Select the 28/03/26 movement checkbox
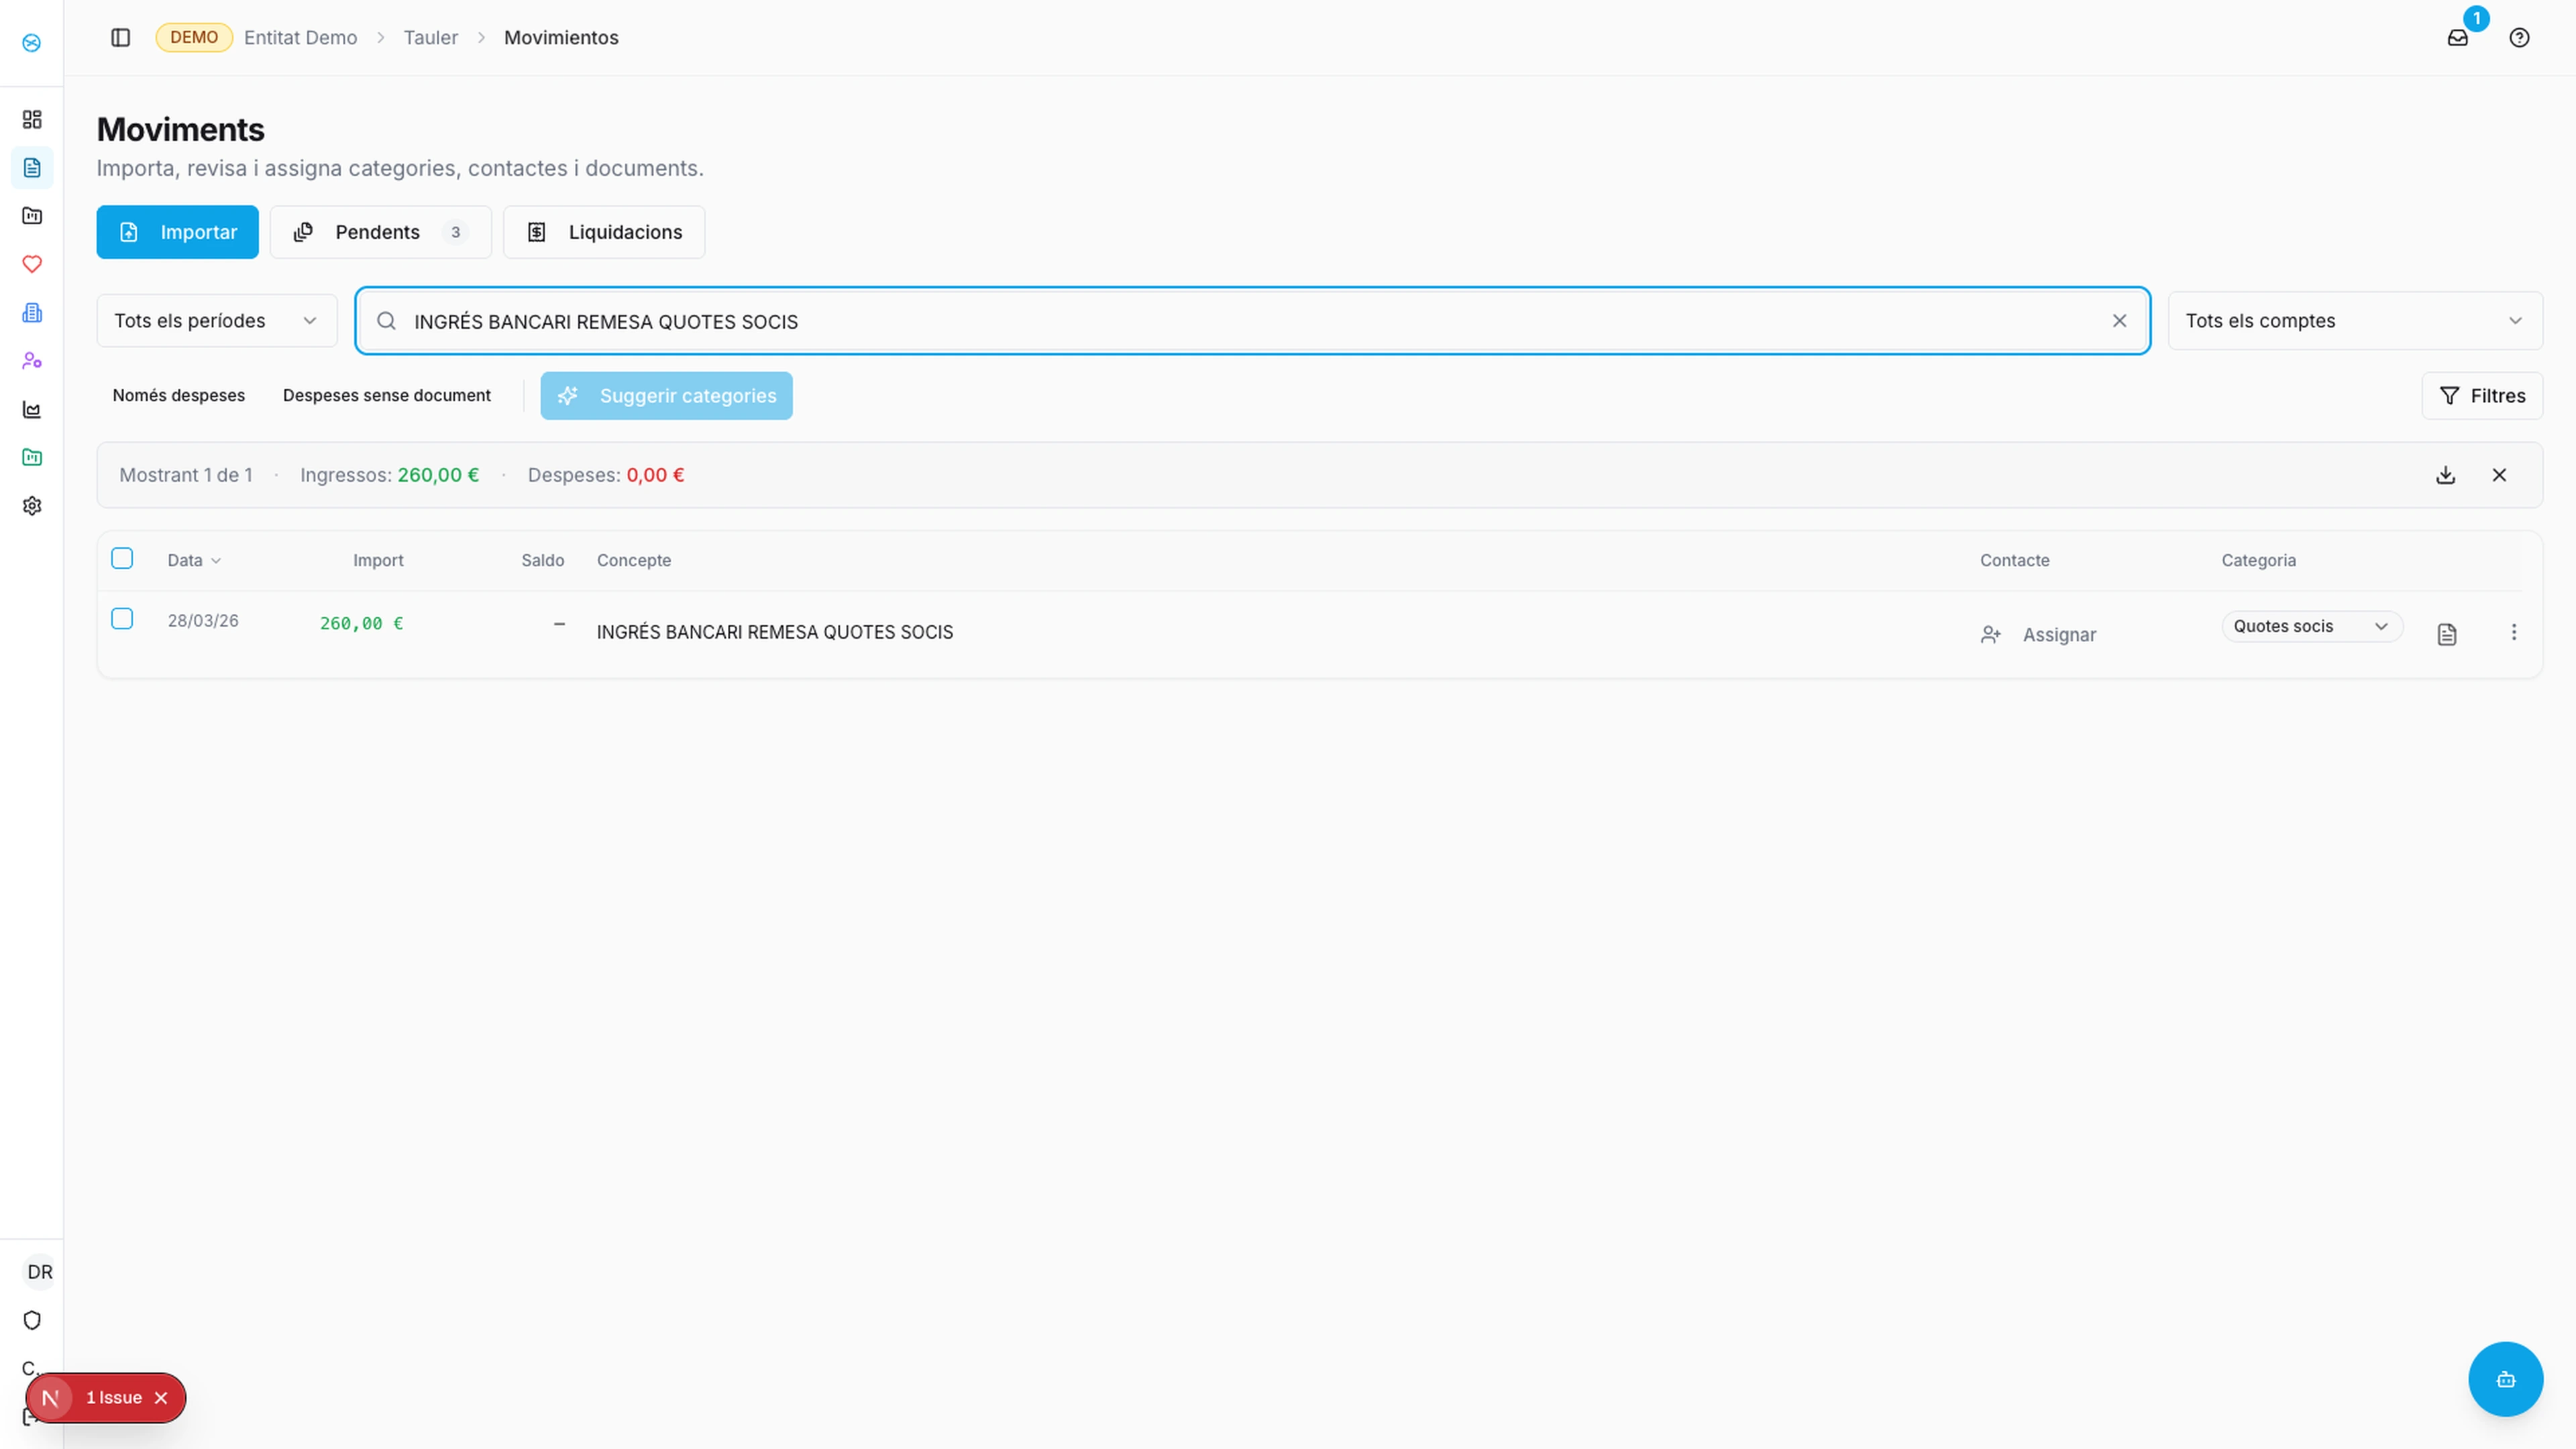Viewport: 2576px width, 1449px height. tap(122, 619)
